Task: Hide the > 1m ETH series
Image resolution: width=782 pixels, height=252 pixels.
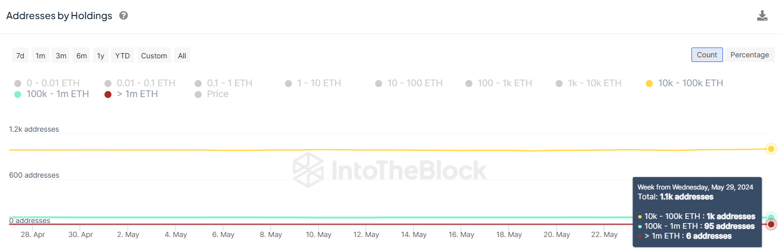Action: click(131, 94)
